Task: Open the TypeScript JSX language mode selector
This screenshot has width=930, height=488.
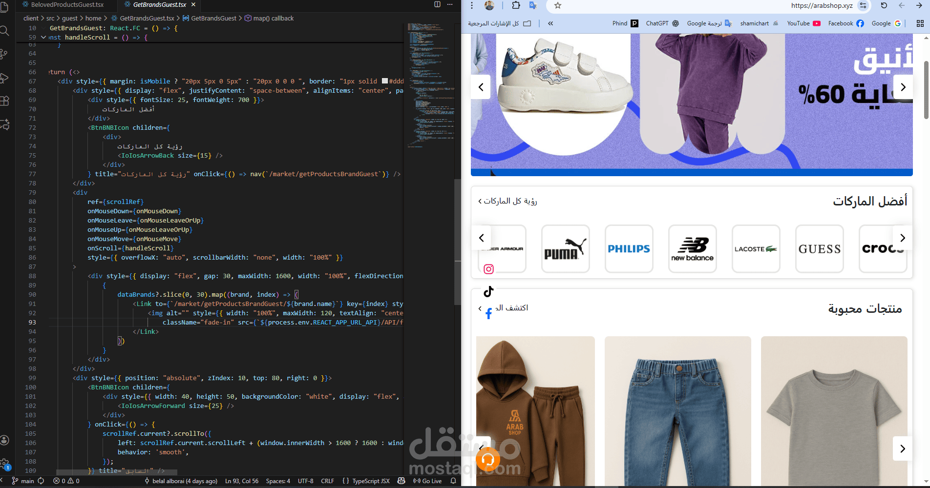Action: point(371,481)
